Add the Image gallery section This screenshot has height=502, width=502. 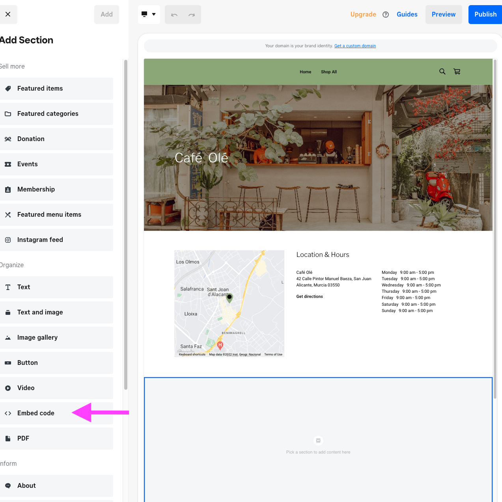[x=56, y=337]
